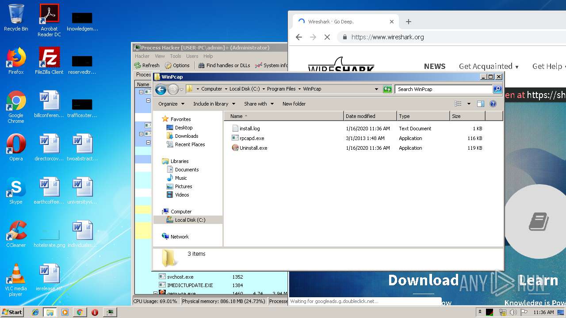566x318 pixels.
Task: Open the billconferen Word document icon
Action: [x=49, y=104]
